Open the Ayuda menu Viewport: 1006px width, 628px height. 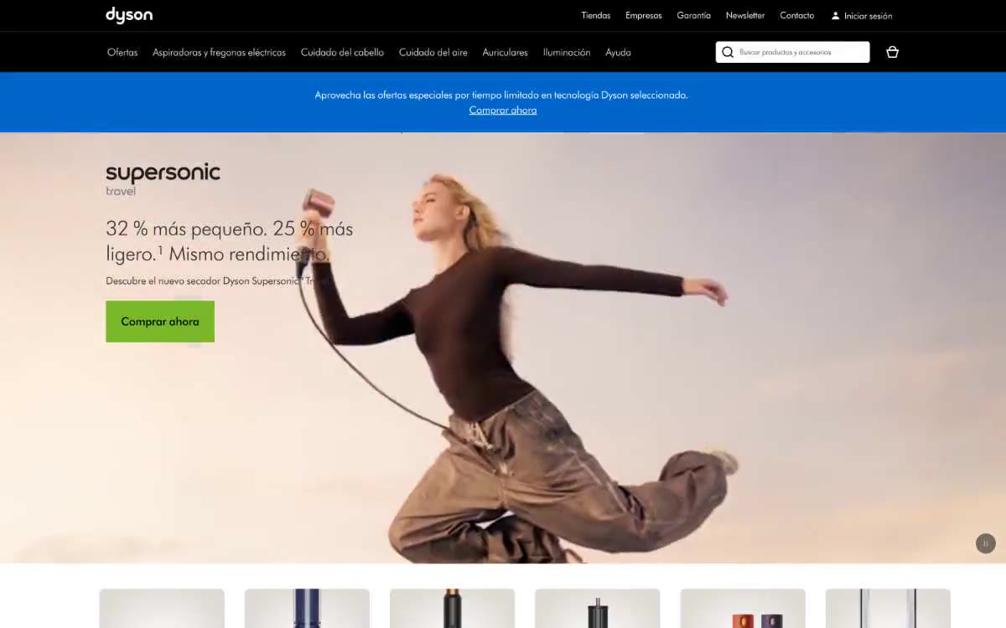click(618, 52)
